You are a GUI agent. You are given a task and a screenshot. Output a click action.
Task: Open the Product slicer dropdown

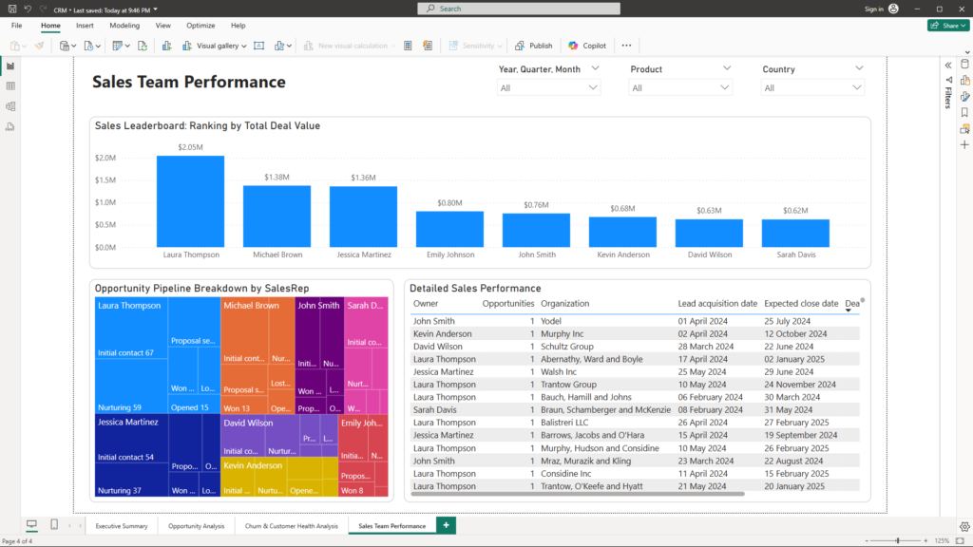click(680, 88)
